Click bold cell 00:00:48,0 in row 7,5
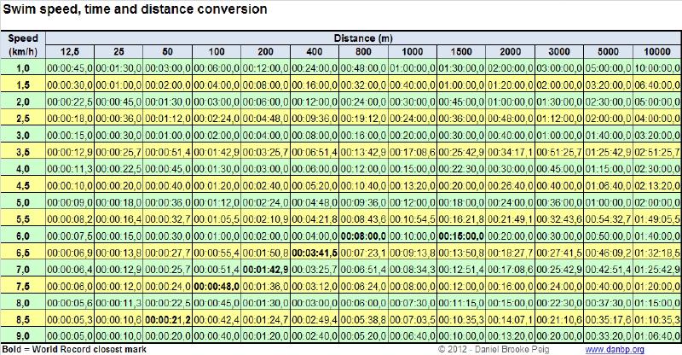682x355 pixels. [x=217, y=286]
